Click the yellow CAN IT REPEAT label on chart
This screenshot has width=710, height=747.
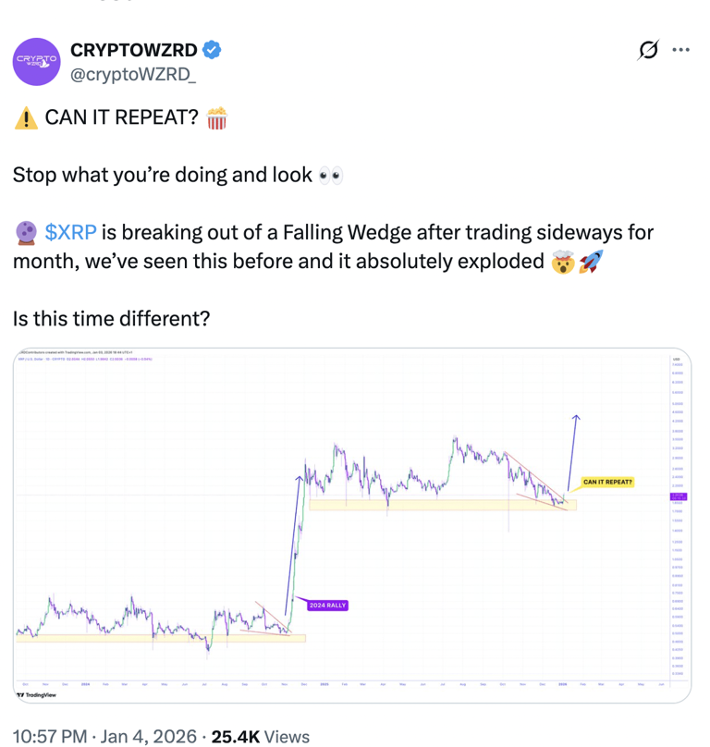[x=606, y=482]
